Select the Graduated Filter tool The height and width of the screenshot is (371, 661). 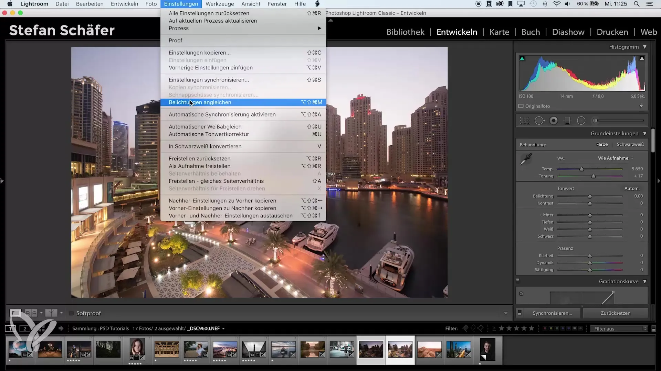click(567, 121)
